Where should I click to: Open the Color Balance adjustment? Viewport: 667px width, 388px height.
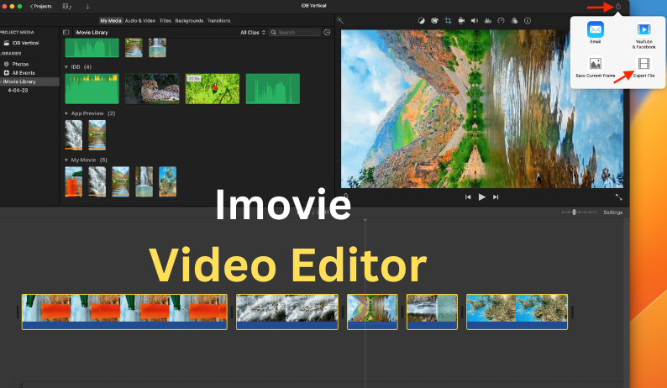point(421,20)
